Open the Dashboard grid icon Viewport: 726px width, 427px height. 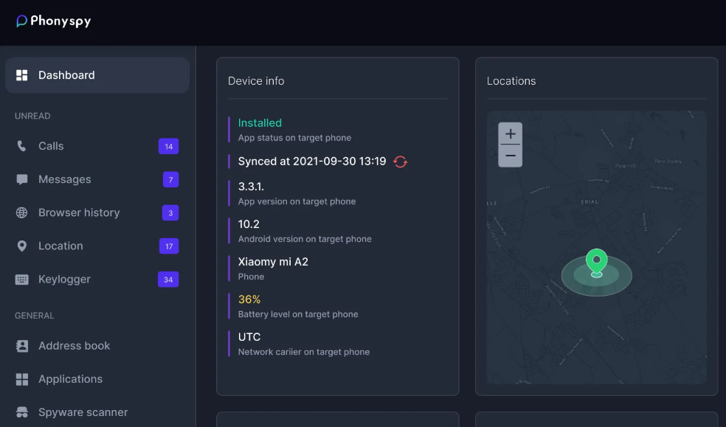click(22, 75)
